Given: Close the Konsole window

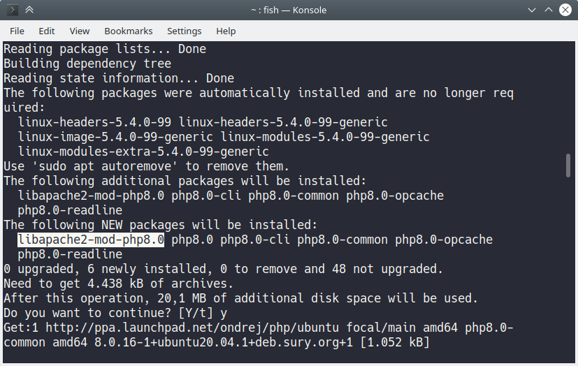Looking at the screenshot, I should pos(565,10).
